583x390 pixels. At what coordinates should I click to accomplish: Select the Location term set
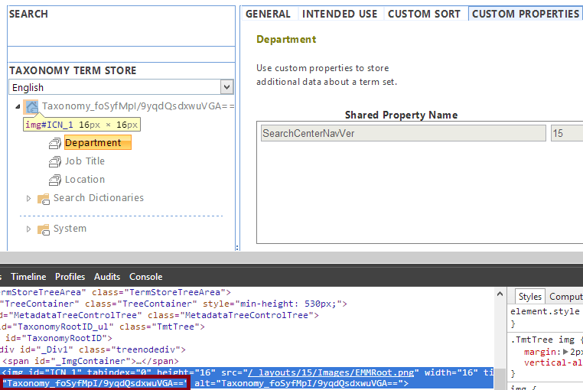(x=85, y=180)
